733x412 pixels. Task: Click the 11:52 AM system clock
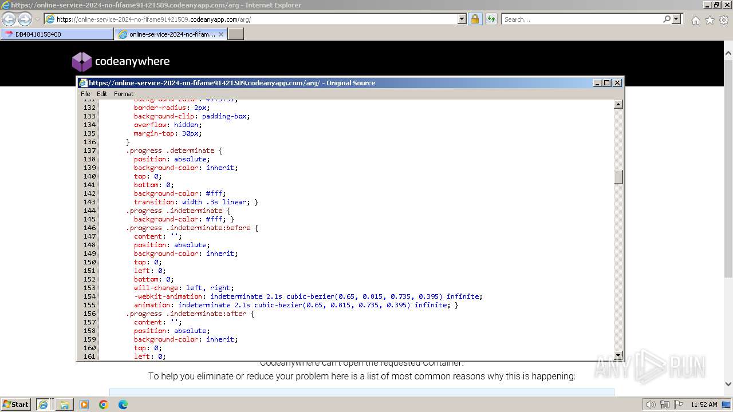pyautogui.click(x=704, y=405)
